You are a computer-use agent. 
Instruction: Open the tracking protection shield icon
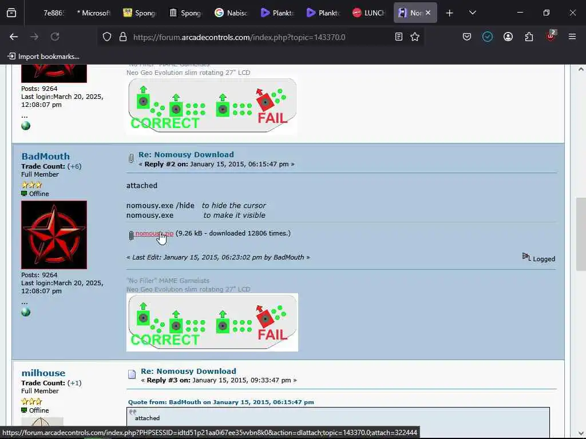tap(107, 37)
